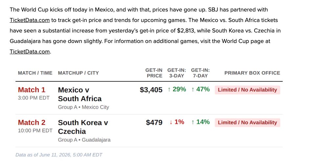Screen dimensions: 311x167
Task: Select the Match 1 red label
Action: [32, 90]
